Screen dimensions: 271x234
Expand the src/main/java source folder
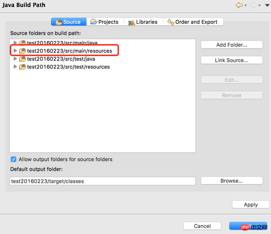pos(15,43)
